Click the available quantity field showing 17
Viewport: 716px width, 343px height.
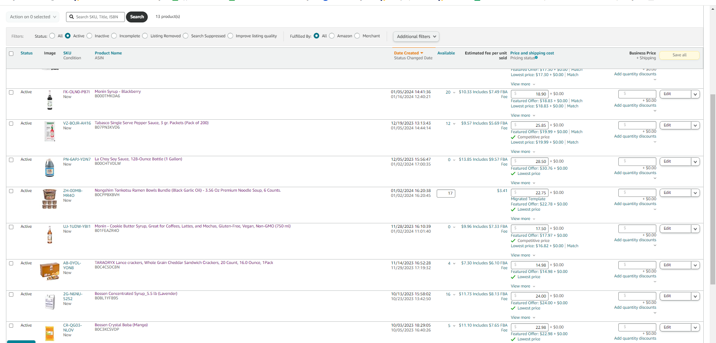(446, 193)
